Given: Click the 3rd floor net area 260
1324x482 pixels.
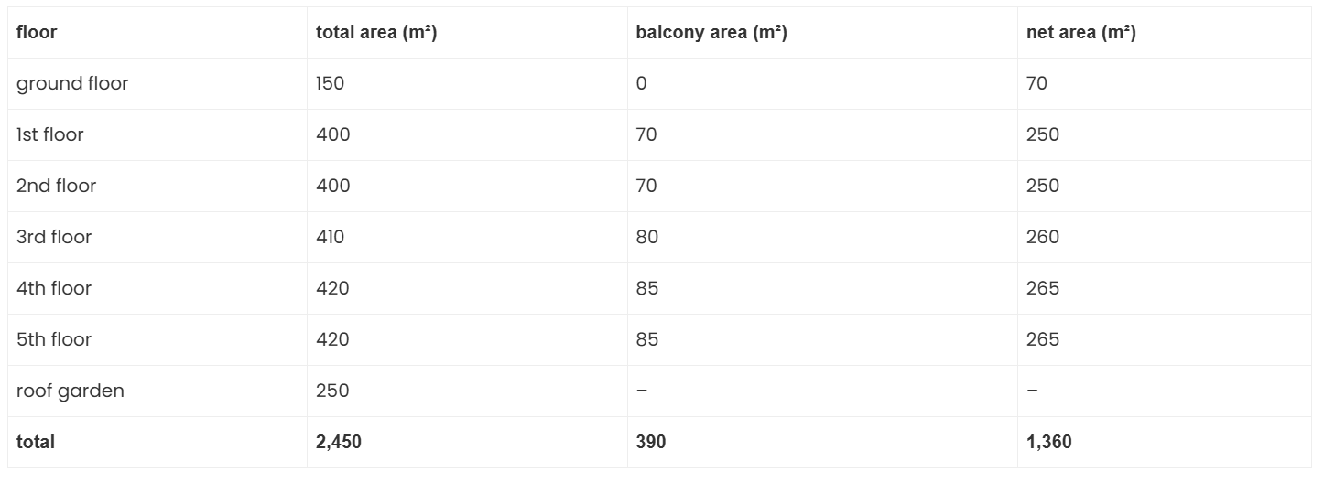Looking at the screenshot, I should point(1043,238).
